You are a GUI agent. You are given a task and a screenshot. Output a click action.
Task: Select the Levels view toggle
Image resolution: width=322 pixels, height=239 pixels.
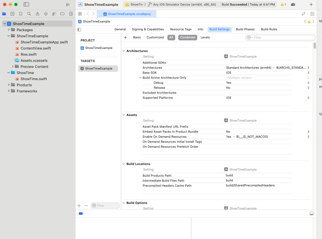pyautogui.click(x=205, y=37)
